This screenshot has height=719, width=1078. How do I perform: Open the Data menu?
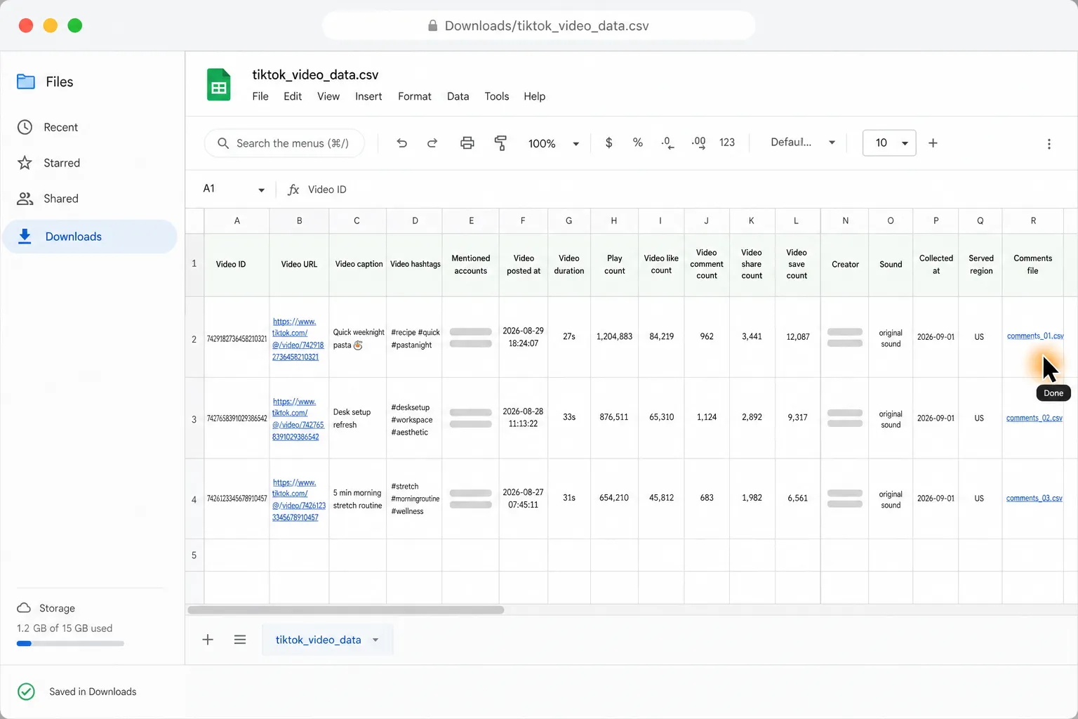[x=458, y=96]
